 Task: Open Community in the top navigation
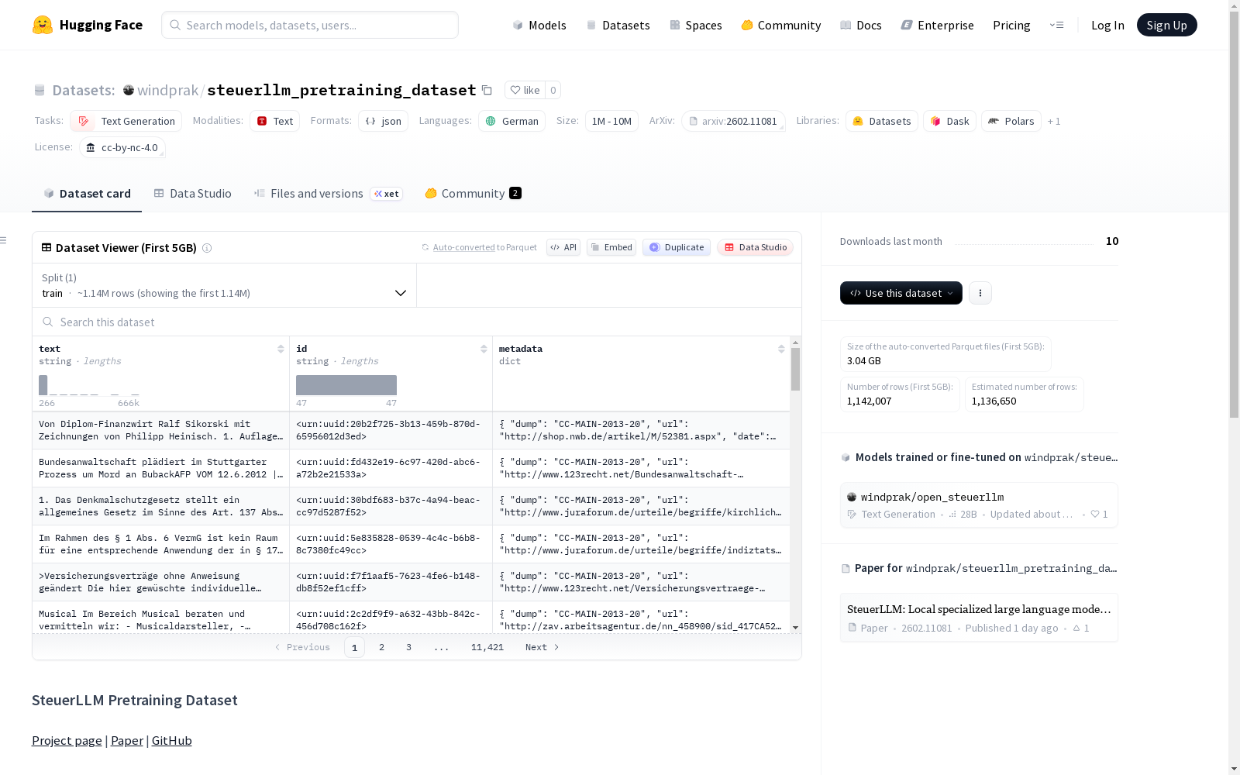tap(781, 25)
